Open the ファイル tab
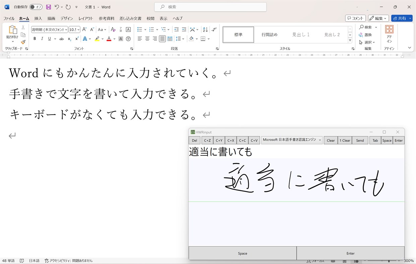 point(9,18)
